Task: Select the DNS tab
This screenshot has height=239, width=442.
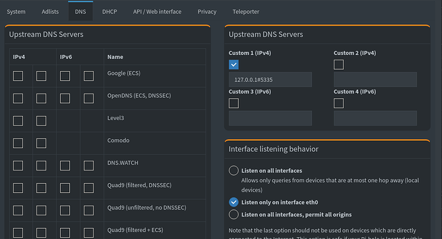Action: [x=80, y=12]
